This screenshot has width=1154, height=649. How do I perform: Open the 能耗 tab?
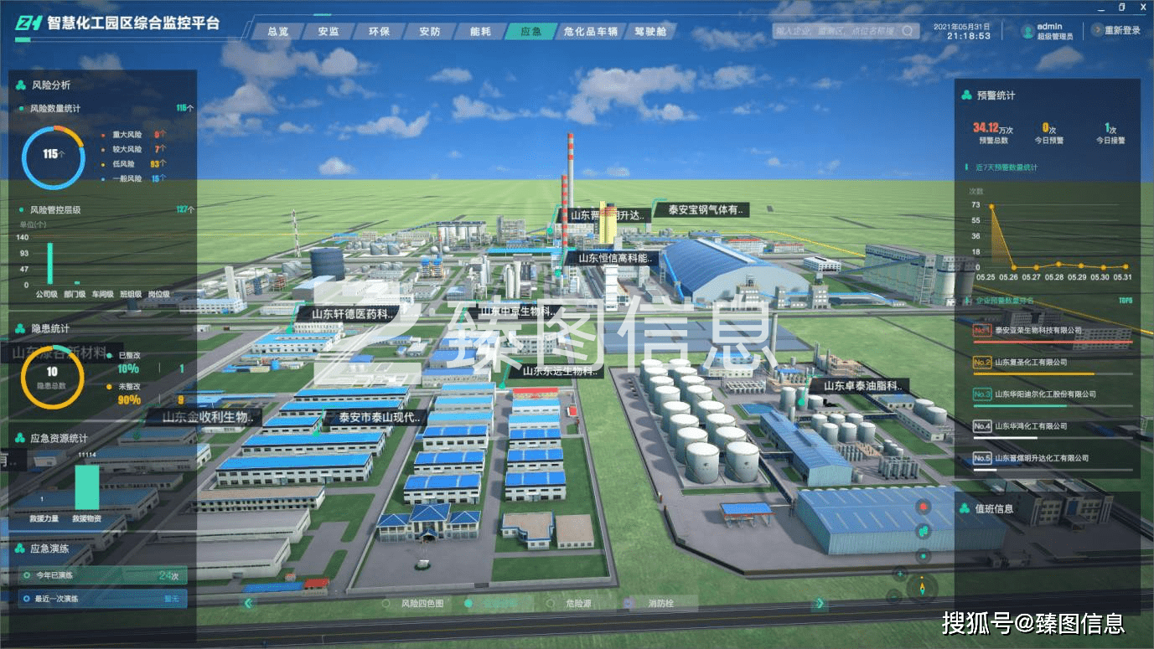point(480,32)
